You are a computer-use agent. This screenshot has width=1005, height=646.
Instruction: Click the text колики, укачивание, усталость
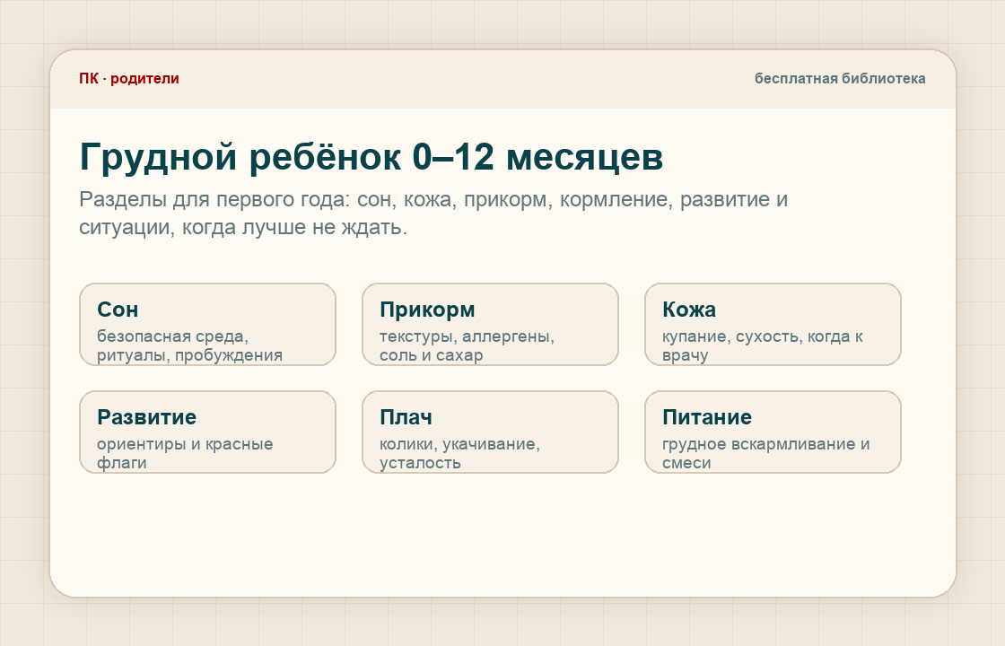tap(459, 453)
